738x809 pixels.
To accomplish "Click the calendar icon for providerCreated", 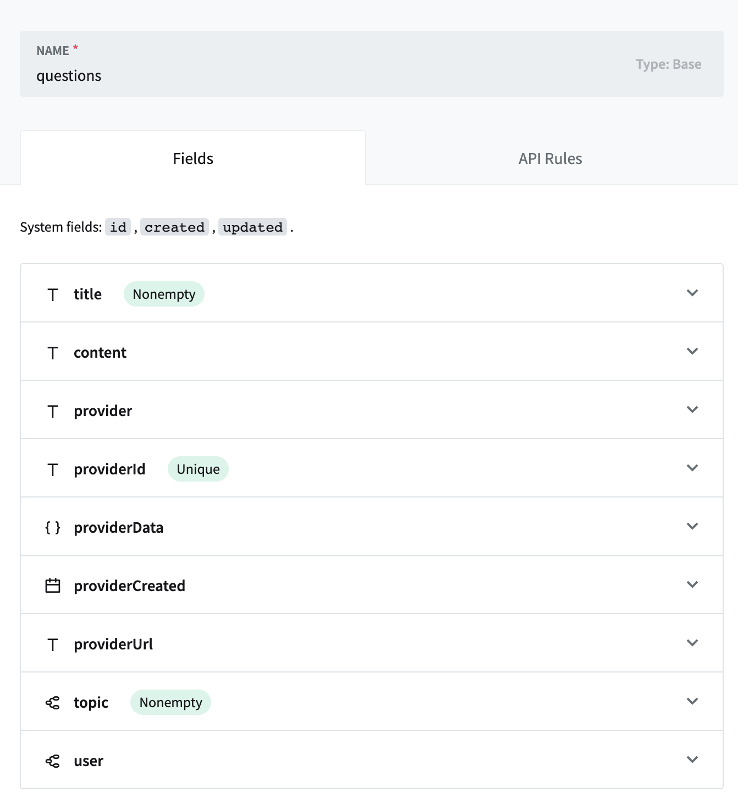I will coord(53,586).
